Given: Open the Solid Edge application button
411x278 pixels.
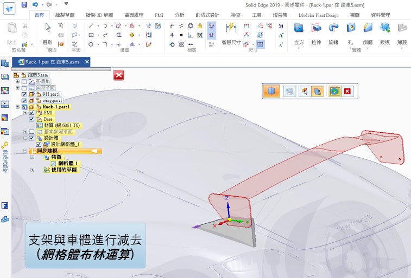Looking at the screenshot, I should (9, 8).
